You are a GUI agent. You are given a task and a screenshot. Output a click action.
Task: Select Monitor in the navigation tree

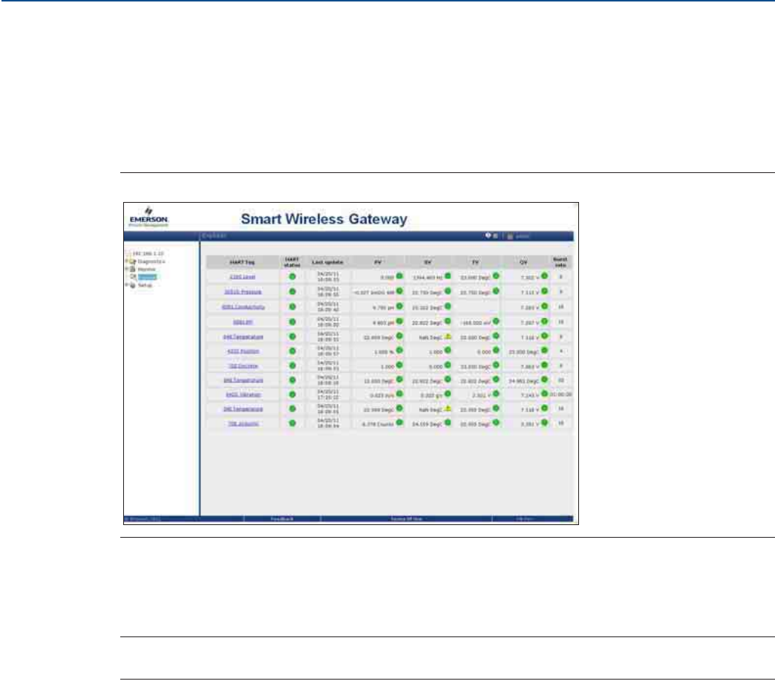tap(146, 269)
